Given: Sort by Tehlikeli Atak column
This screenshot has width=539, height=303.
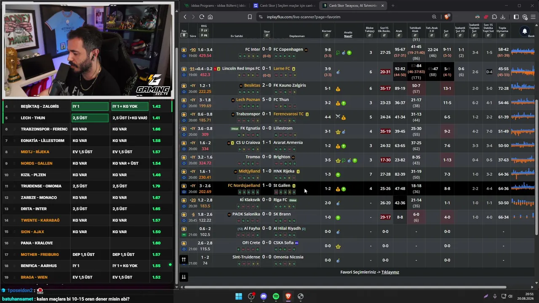Looking at the screenshot, I should pos(415,36).
